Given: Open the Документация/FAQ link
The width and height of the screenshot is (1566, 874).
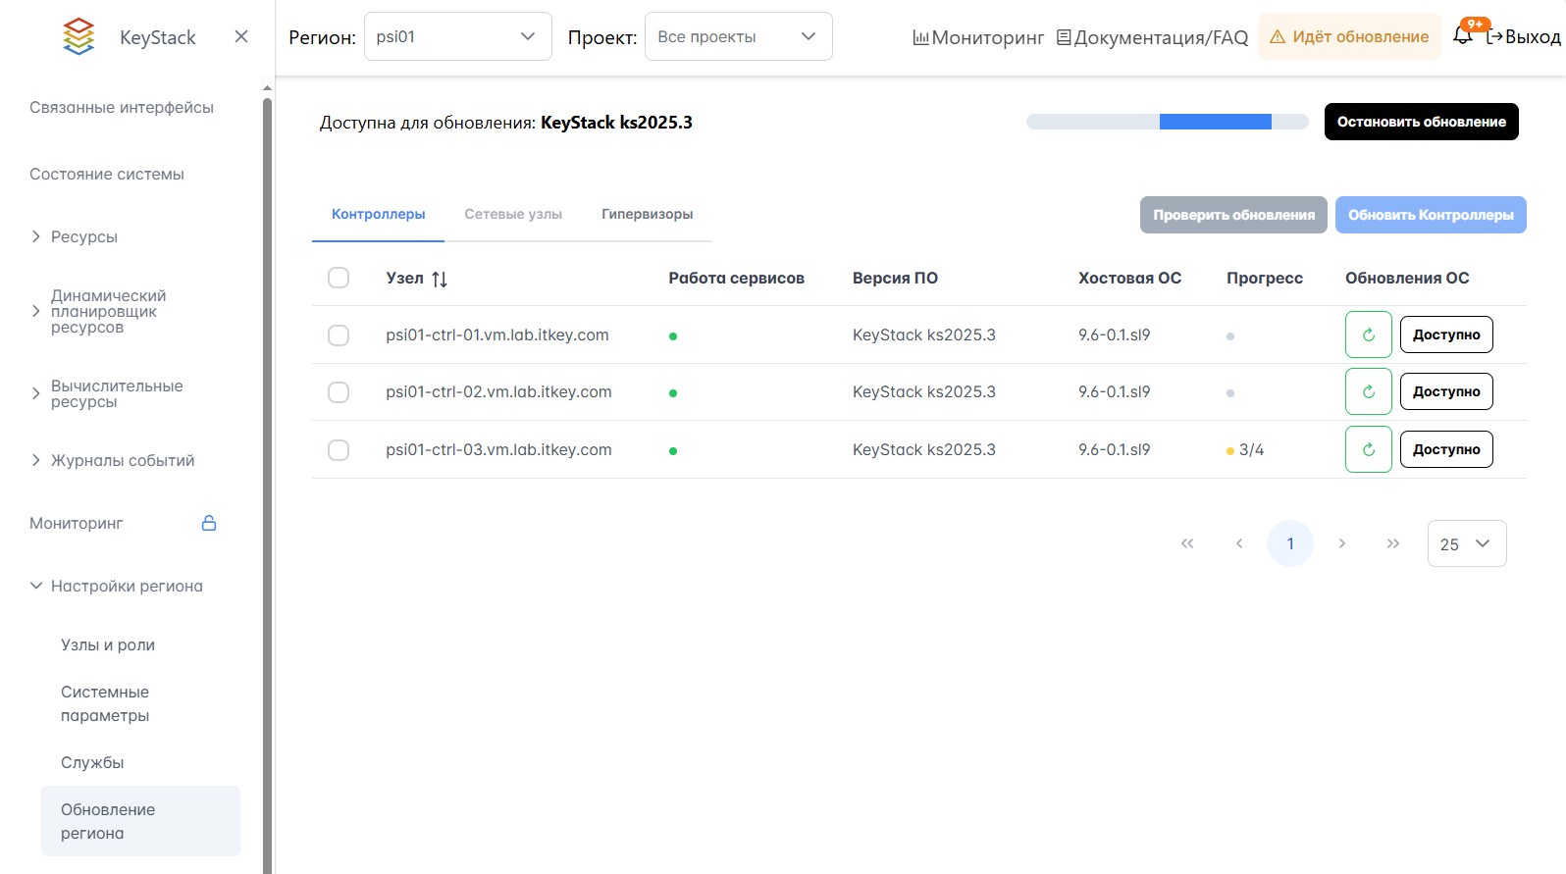Looking at the screenshot, I should (x=1152, y=37).
